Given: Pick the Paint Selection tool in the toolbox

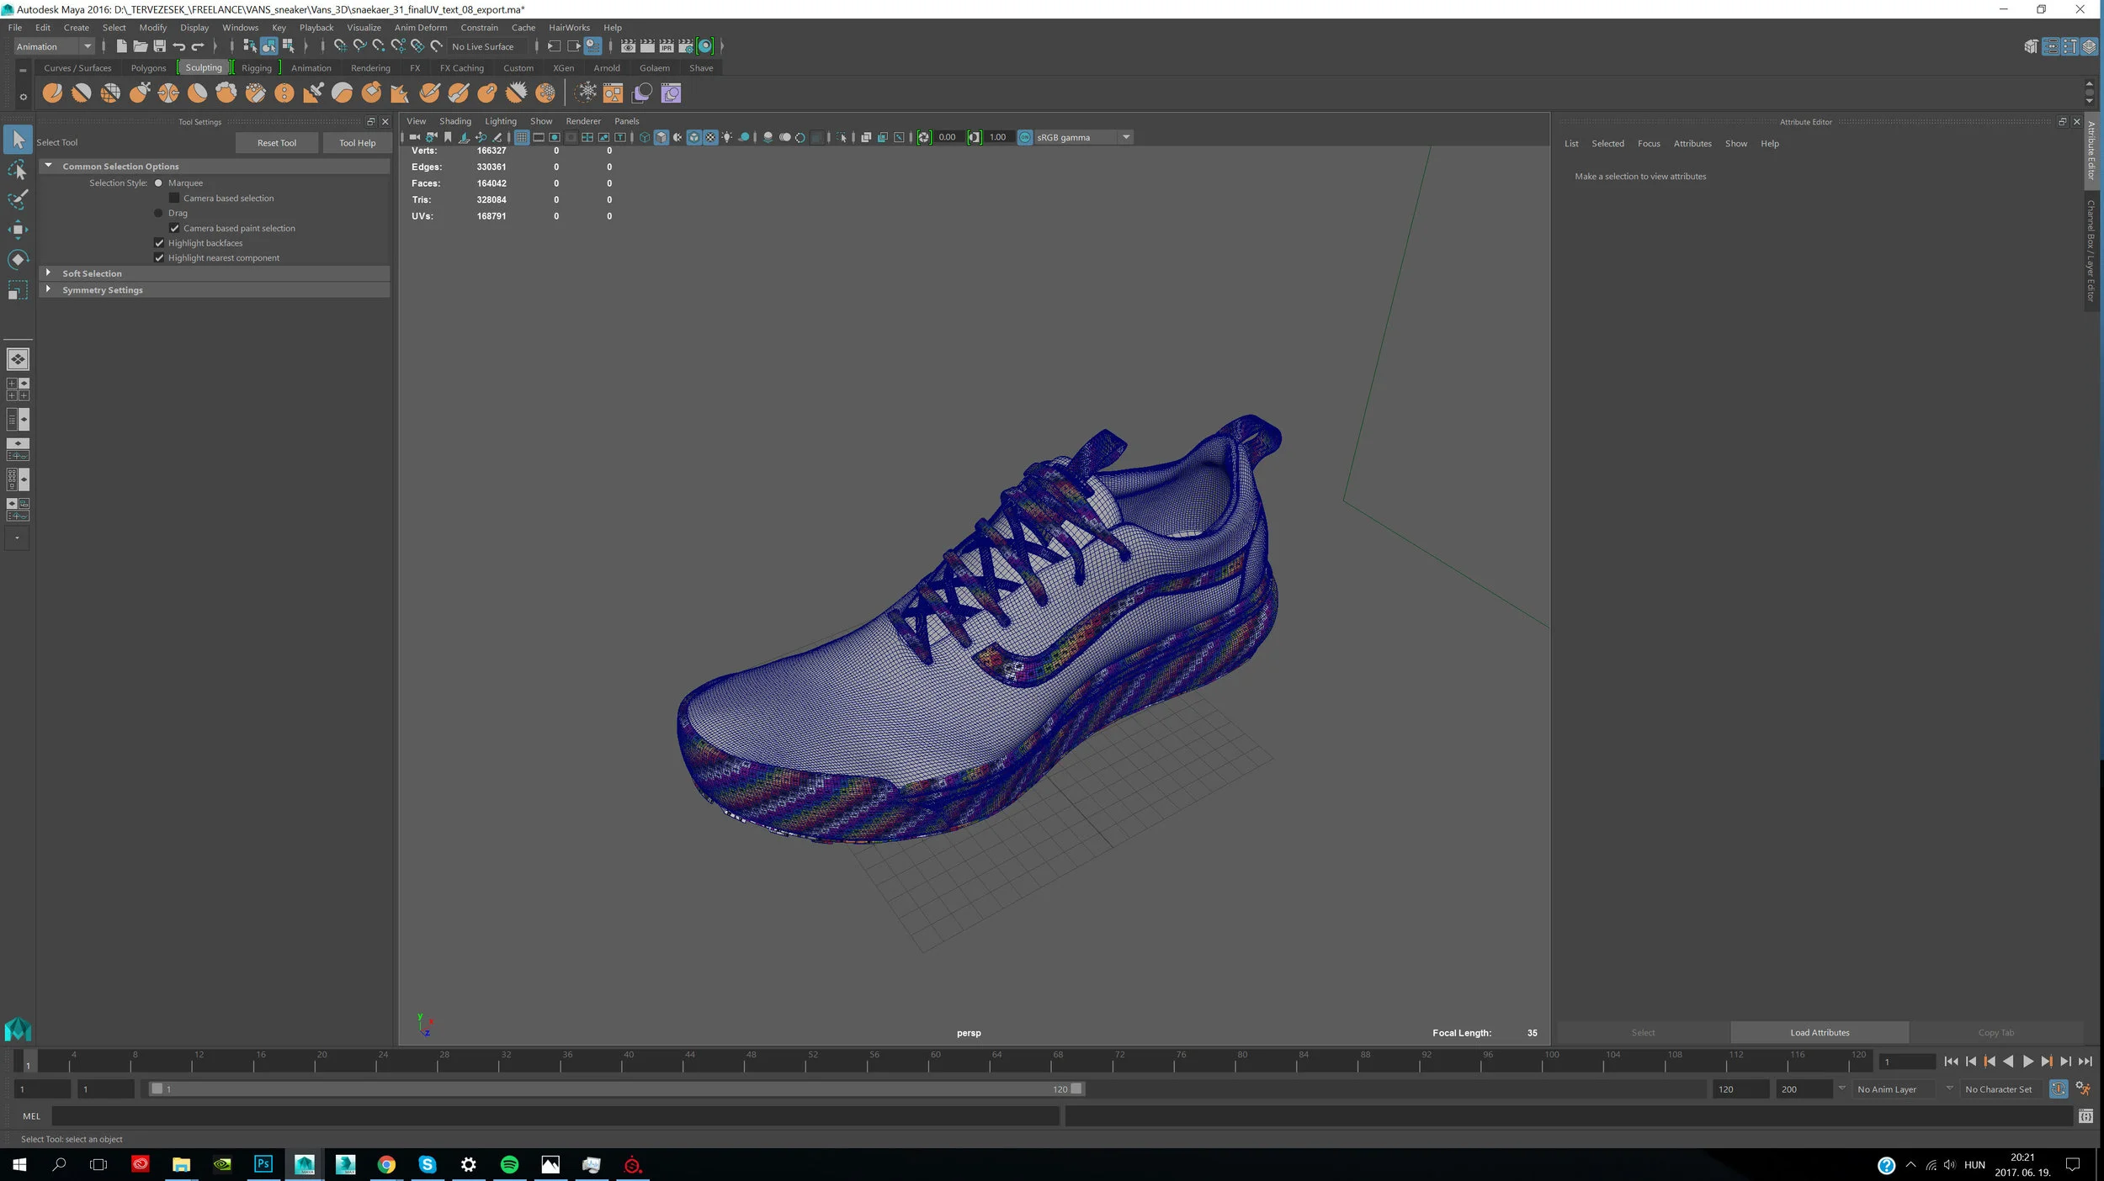Looking at the screenshot, I should click(18, 199).
